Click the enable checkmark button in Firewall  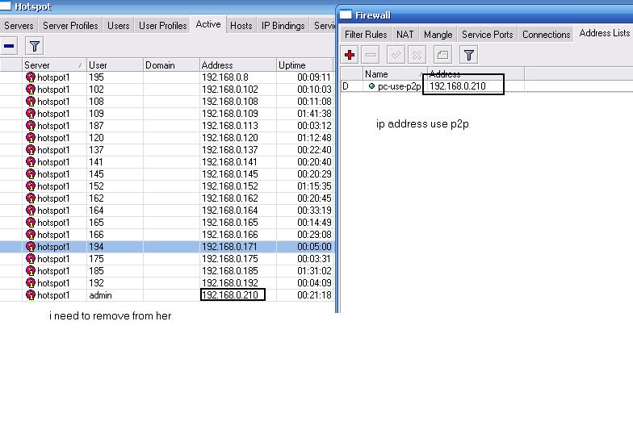(396, 55)
